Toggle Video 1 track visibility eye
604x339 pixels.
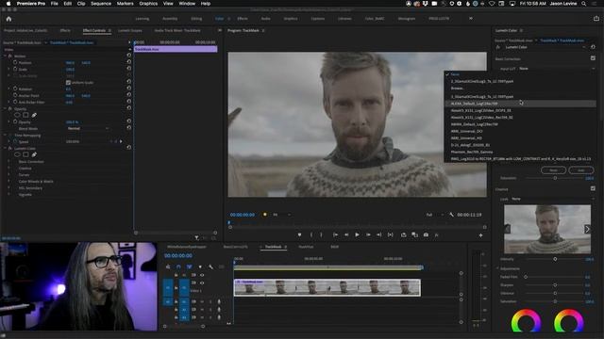click(201, 282)
